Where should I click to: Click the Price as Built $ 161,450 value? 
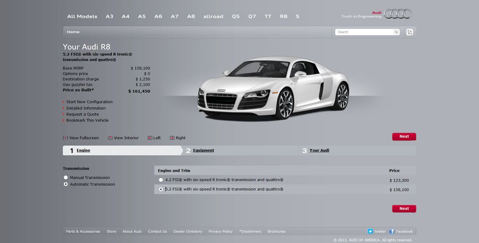[139, 91]
